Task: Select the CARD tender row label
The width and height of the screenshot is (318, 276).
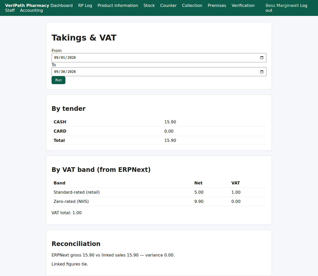Action: 60,131
